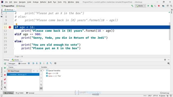Open the project structure folder icon
173x97 pixels.
pyautogui.click(x=163, y=6)
